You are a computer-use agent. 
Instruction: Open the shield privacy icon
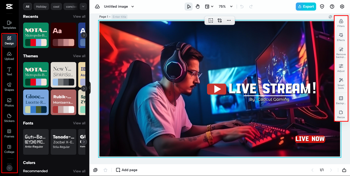[322, 7]
